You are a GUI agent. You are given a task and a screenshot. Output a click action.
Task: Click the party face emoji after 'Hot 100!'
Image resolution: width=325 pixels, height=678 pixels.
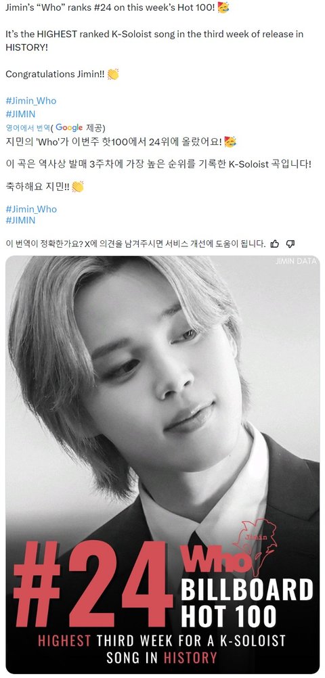[x=223, y=7]
